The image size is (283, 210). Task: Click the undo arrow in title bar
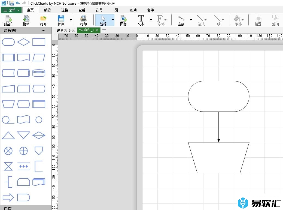(18, 3)
